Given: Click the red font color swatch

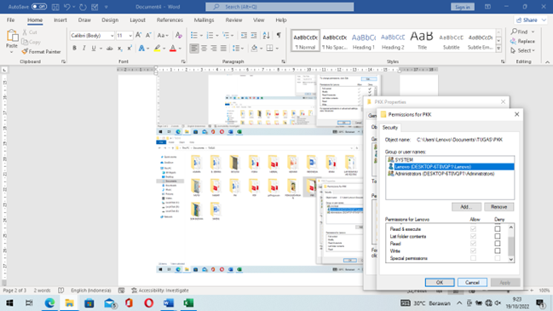Looking at the screenshot, I should 173,49.
